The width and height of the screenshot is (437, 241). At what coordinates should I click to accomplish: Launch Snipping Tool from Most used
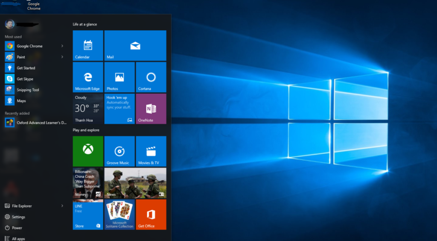(28, 90)
